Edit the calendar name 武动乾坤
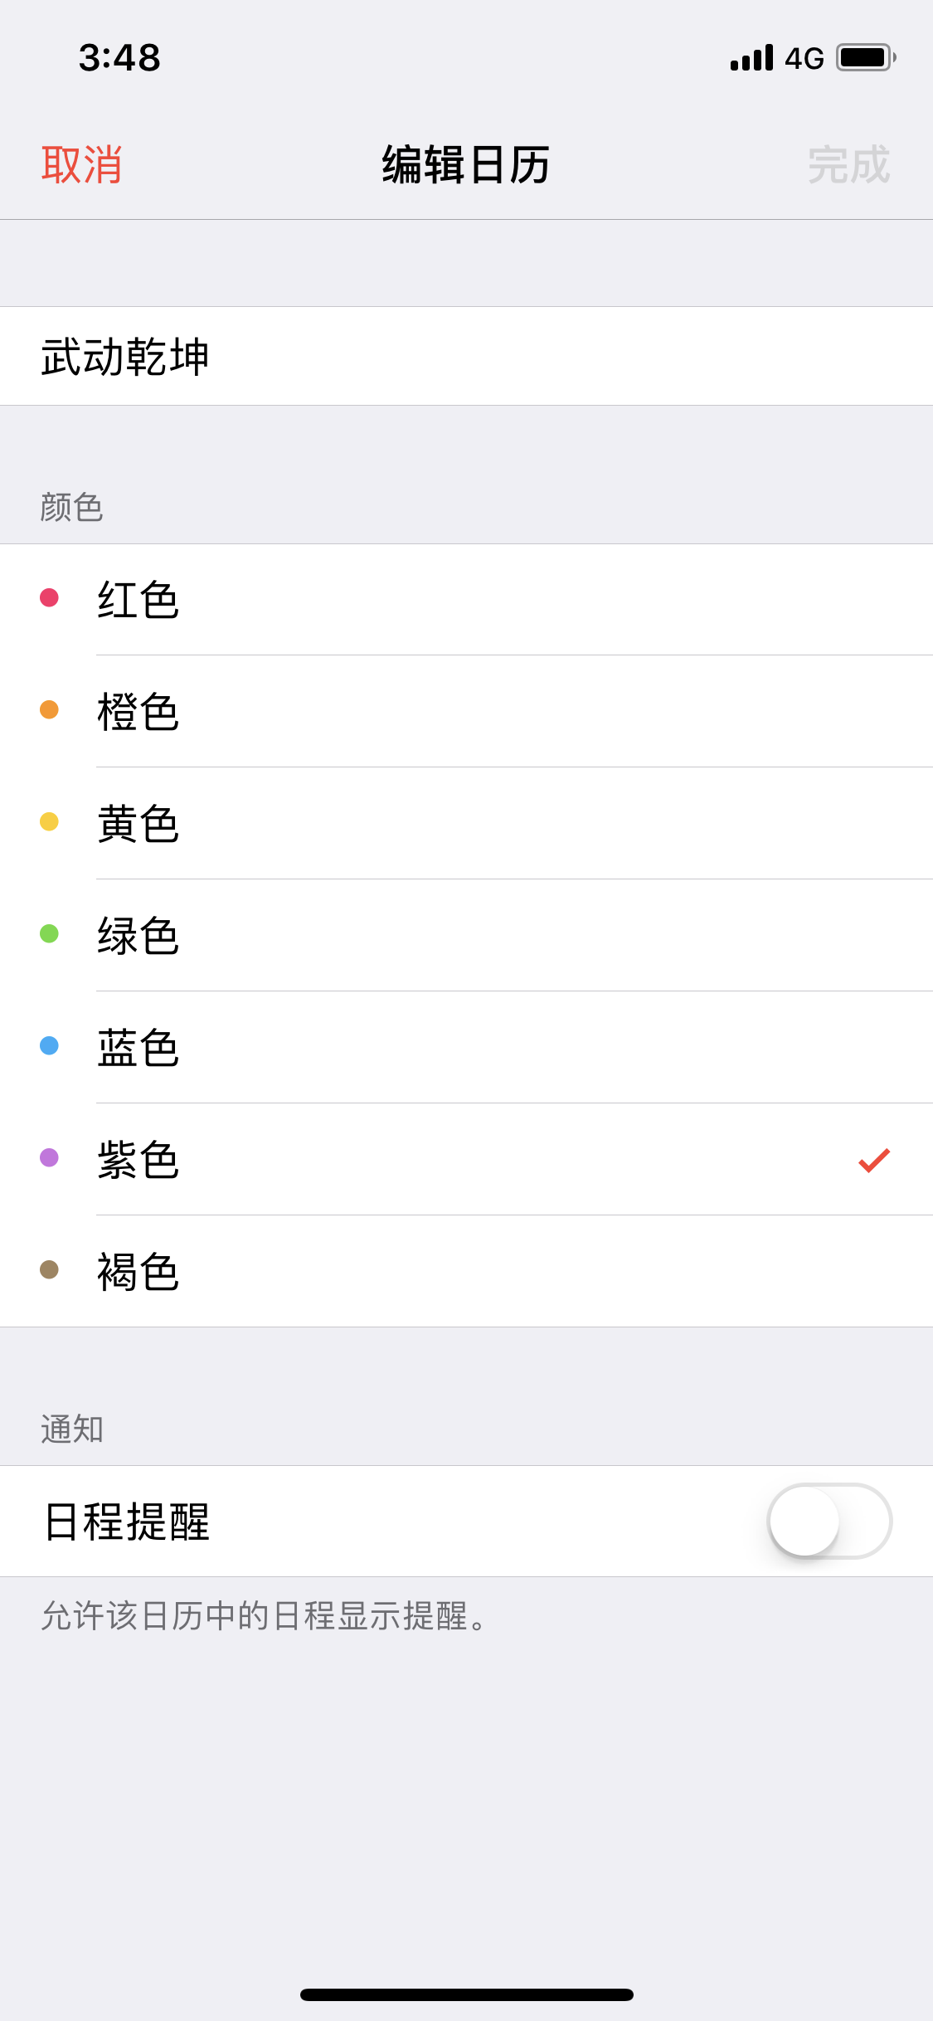The image size is (933, 2021). [125, 357]
